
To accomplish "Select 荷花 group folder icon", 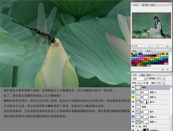I will 140,126.
